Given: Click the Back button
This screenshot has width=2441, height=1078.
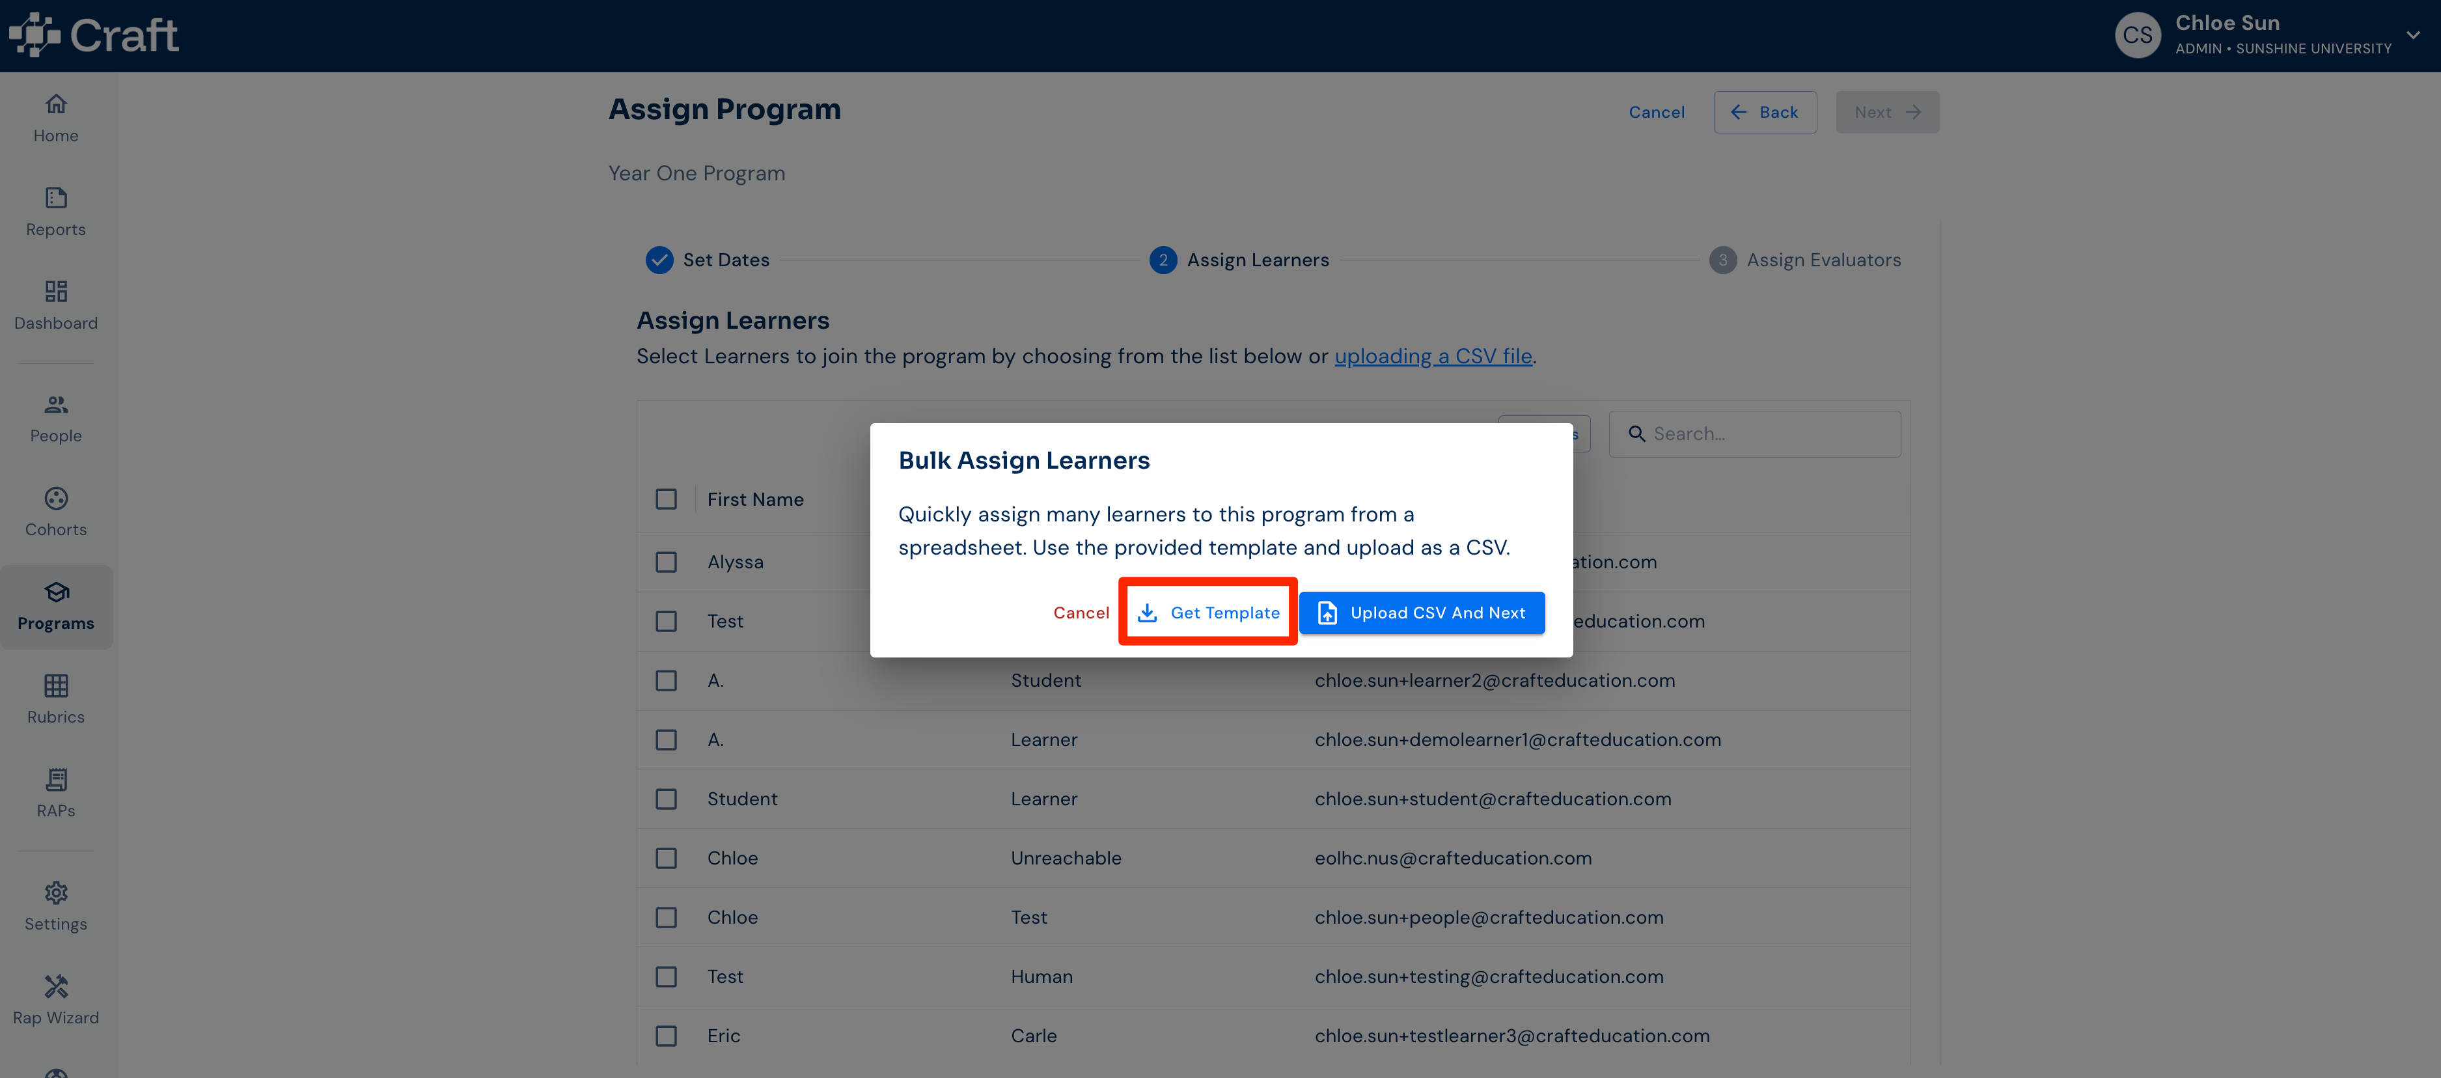Looking at the screenshot, I should (1765, 112).
